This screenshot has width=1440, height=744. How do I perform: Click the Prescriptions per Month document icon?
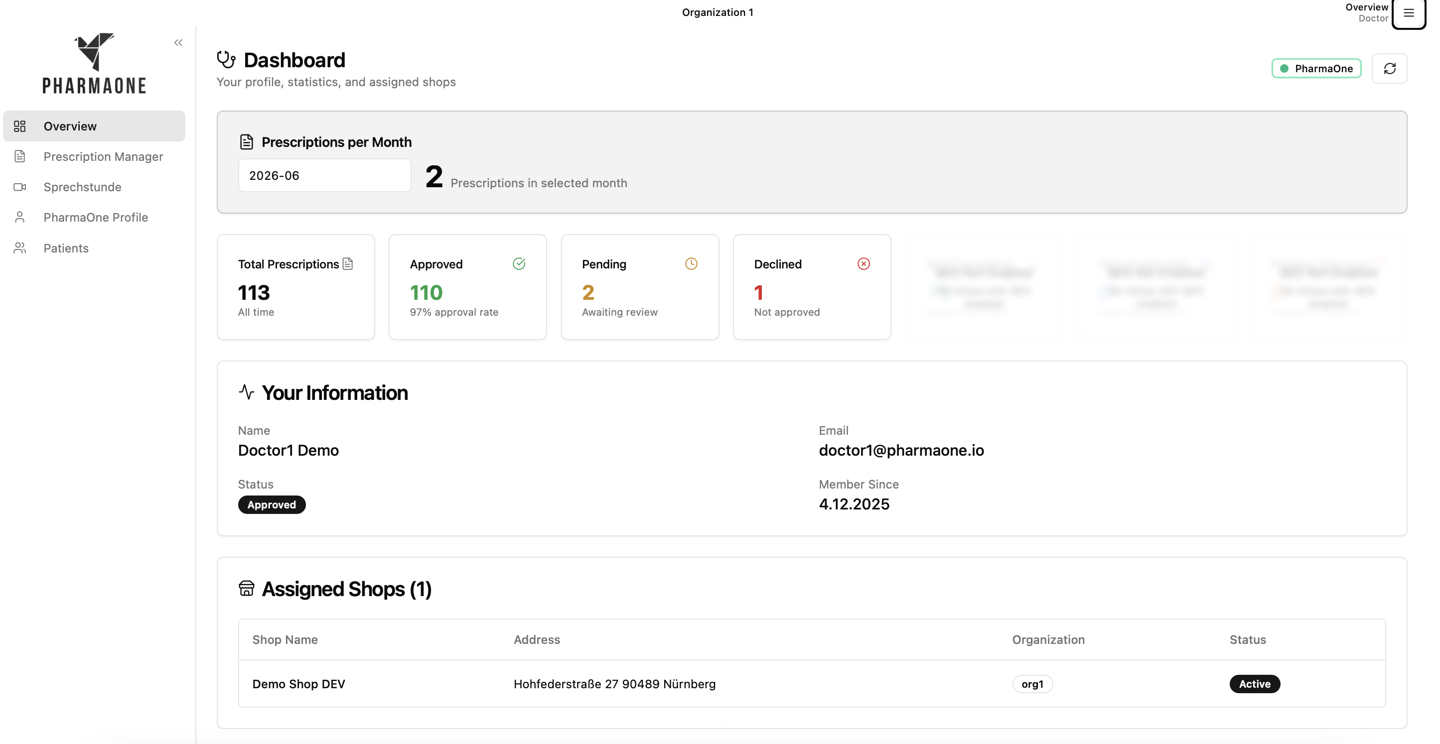coord(247,142)
